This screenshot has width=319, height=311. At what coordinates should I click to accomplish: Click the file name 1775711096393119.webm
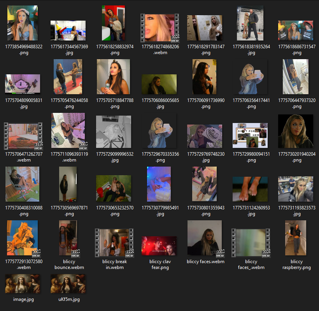pos(69,157)
